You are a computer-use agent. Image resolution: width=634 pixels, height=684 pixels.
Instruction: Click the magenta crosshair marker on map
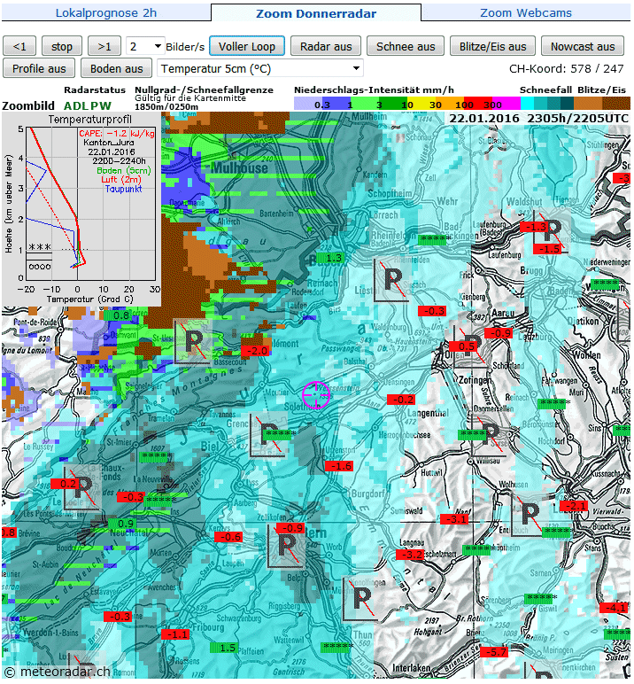(x=316, y=394)
